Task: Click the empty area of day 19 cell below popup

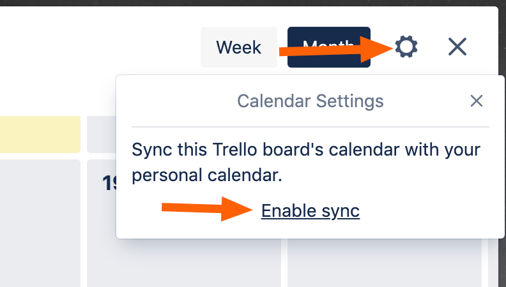Action: click(183, 263)
